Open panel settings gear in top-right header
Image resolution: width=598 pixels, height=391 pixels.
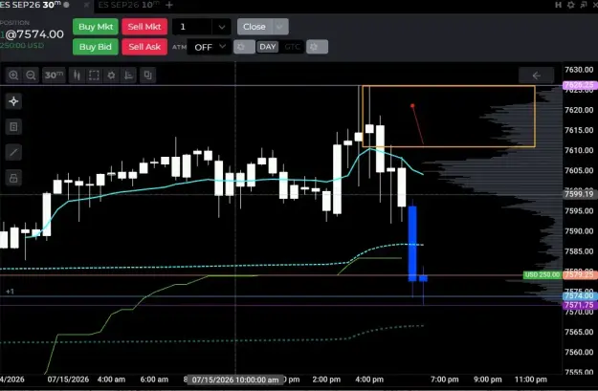571,5
